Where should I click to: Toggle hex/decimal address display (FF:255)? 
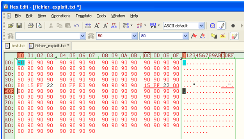[114, 26]
